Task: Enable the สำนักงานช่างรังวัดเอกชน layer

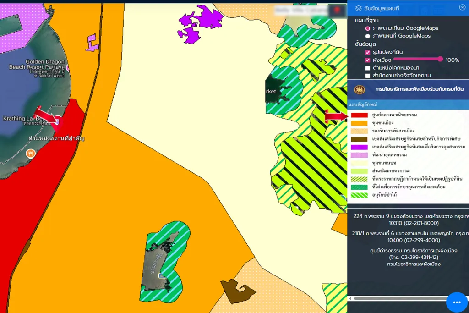Action: tap(367, 76)
